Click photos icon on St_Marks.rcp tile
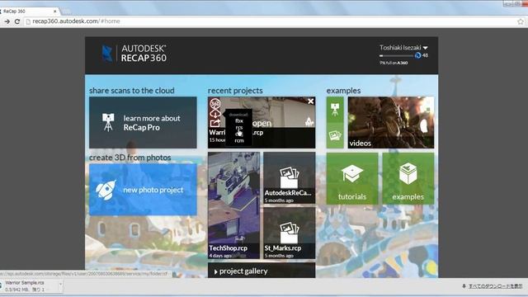Screen dimensions: 528x297 pos(290,233)
